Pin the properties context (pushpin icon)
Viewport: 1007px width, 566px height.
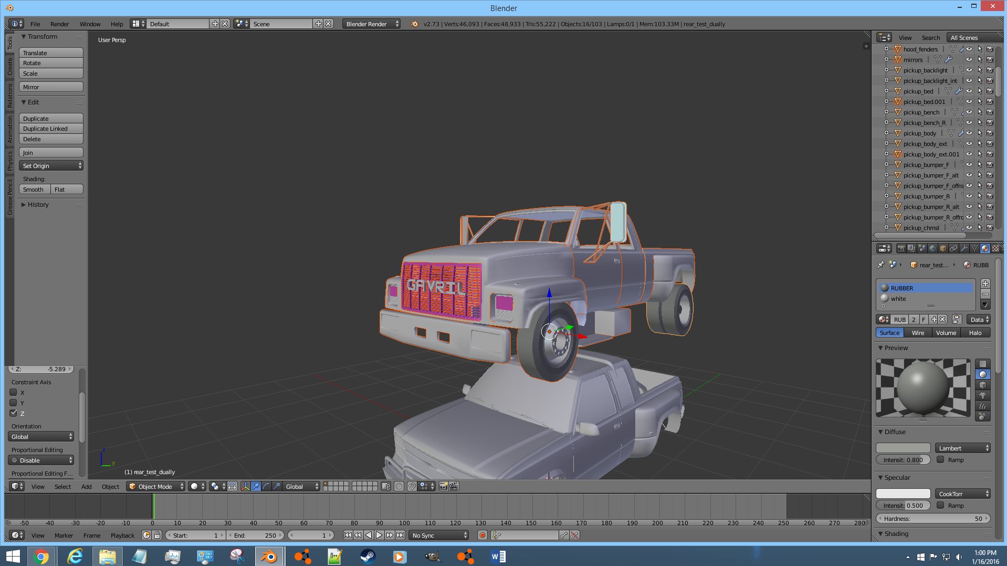[x=881, y=265]
